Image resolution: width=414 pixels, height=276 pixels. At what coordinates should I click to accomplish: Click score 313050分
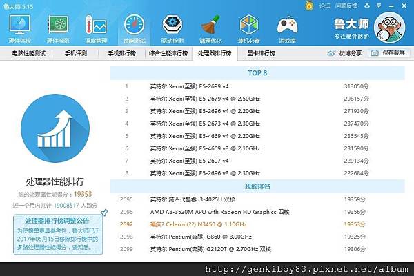[x=356, y=86]
